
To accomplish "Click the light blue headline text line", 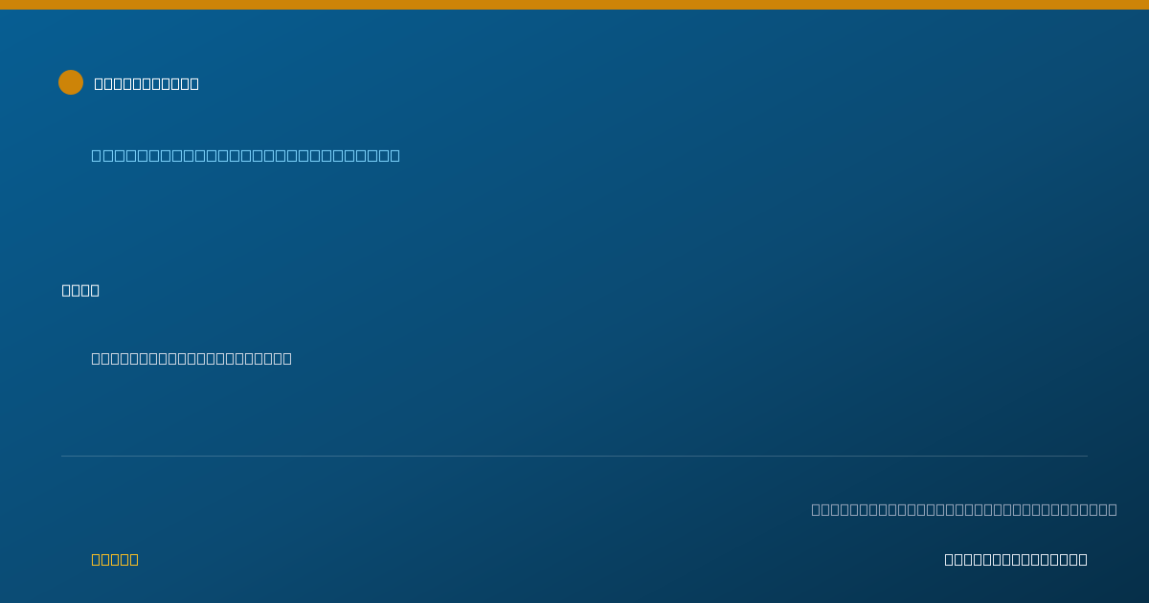I will coord(245,155).
